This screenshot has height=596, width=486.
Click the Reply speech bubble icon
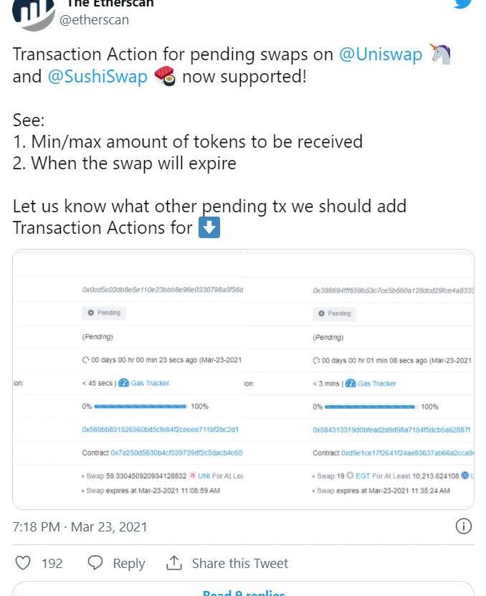[x=95, y=563]
